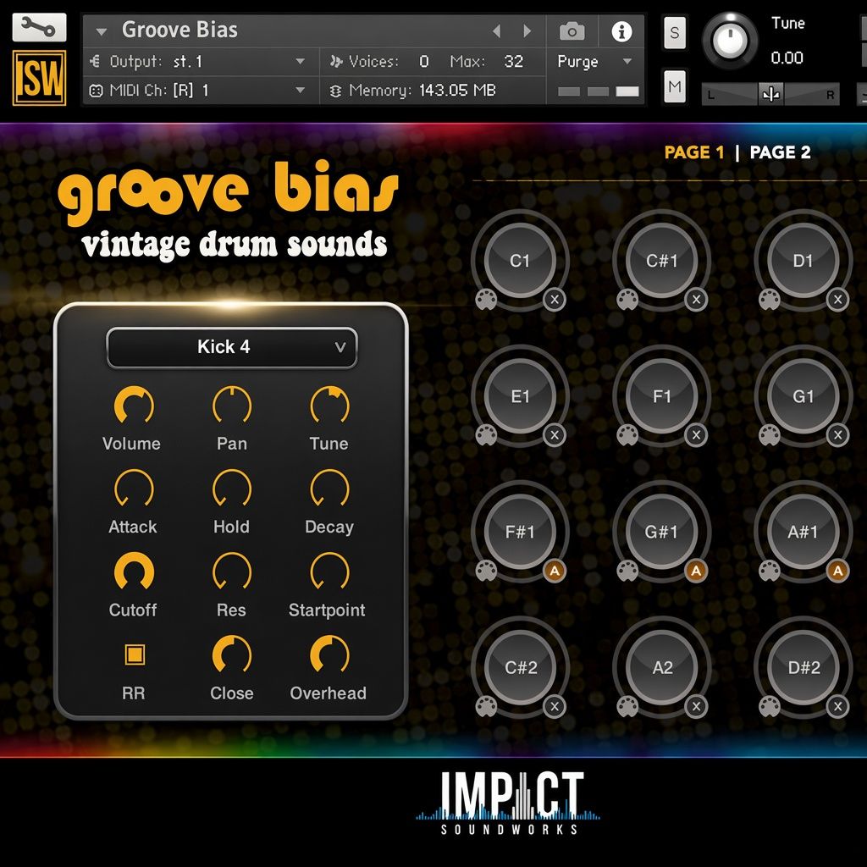Toggle the A badge on G#1 pad
The image size is (867, 867).
tap(696, 571)
